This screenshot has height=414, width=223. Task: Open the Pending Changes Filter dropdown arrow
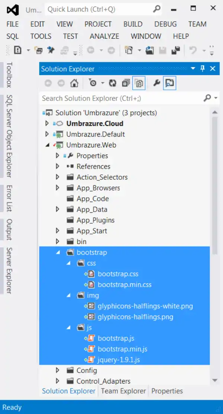tap(103, 84)
